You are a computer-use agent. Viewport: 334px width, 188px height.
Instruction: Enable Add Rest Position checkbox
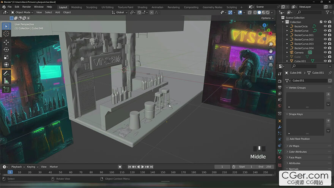[x=287, y=139]
